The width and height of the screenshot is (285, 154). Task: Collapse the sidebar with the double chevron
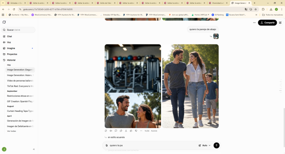click(x=34, y=149)
